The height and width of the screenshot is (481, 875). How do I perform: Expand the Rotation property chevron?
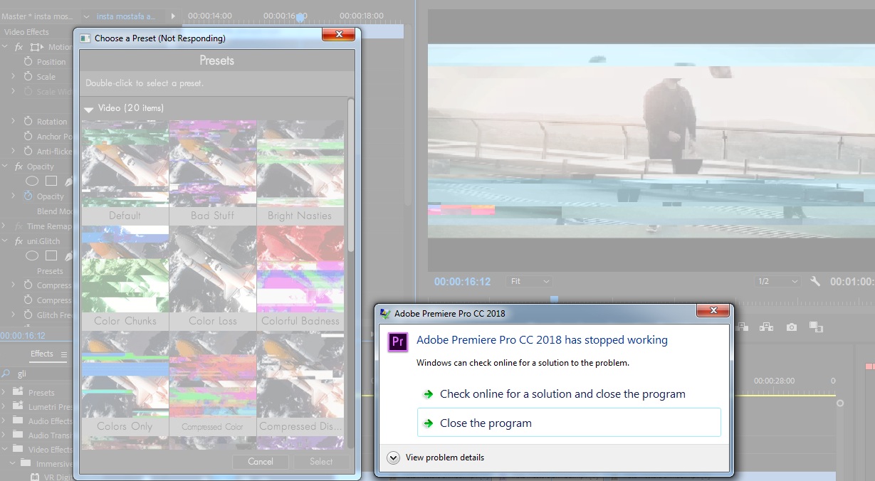13,122
